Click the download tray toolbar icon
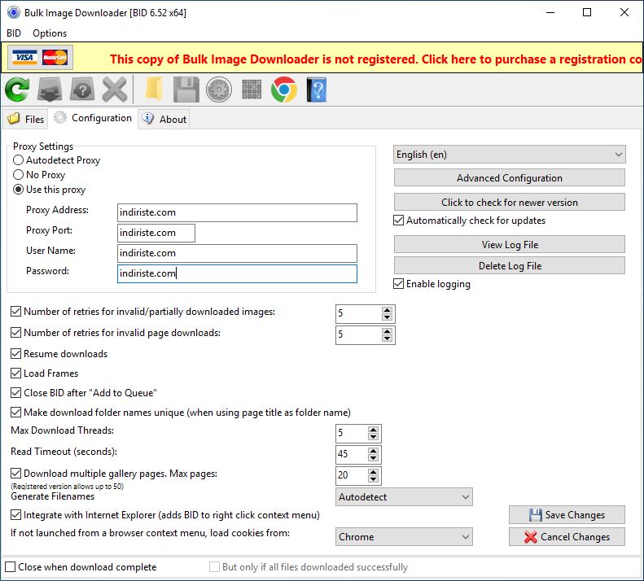This screenshot has width=644, height=581. [x=50, y=90]
